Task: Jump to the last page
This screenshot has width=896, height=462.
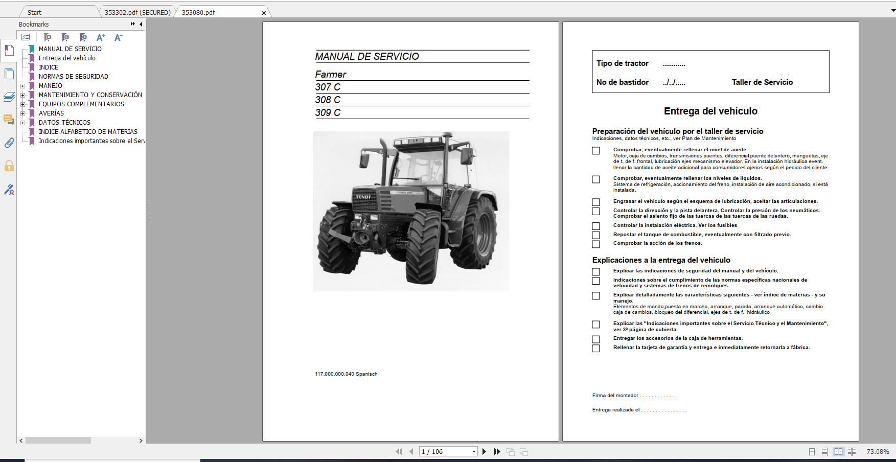Action: click(497, 451)
